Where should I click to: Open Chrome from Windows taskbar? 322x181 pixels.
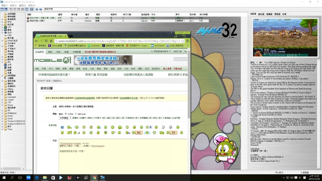point(94,177)
